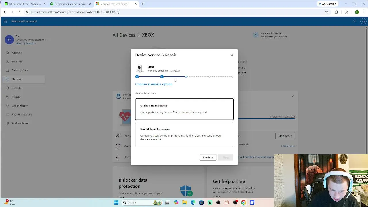Image resolution: width=368 pixels, height=207 pixels.
Task: Open Order history in the sidebar
Action: pos(20,106)
